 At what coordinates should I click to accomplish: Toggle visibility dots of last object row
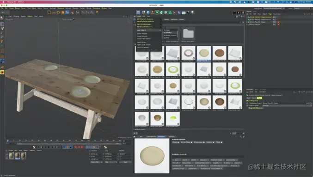point(276,24)
